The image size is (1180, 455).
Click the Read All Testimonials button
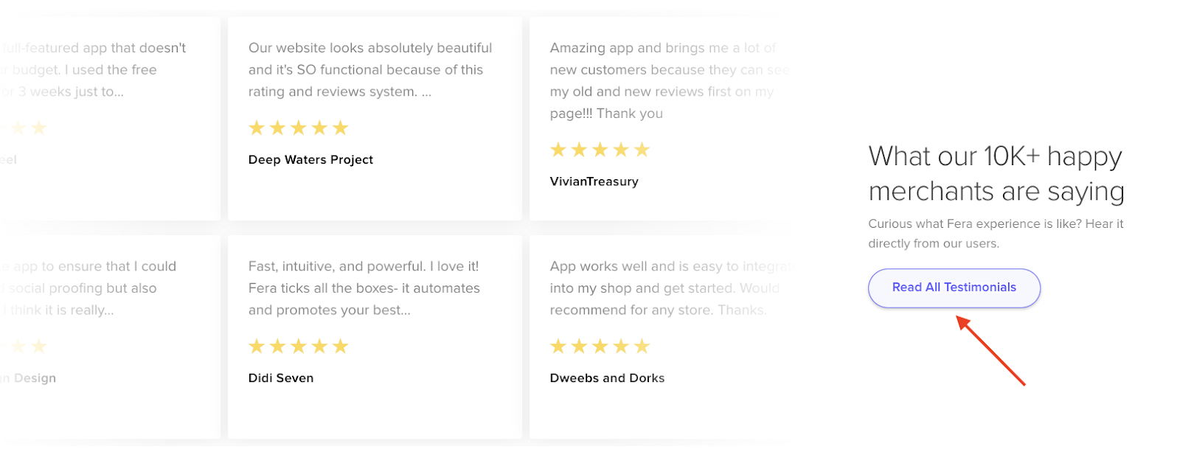click(954, 288)
